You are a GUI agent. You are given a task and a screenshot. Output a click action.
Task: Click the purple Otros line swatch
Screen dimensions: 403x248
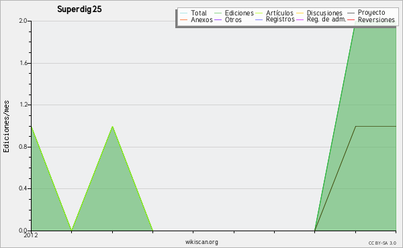coord(218,19)
